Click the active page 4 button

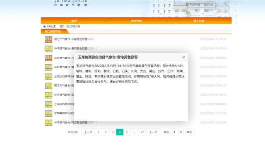(x=120, y=132)
